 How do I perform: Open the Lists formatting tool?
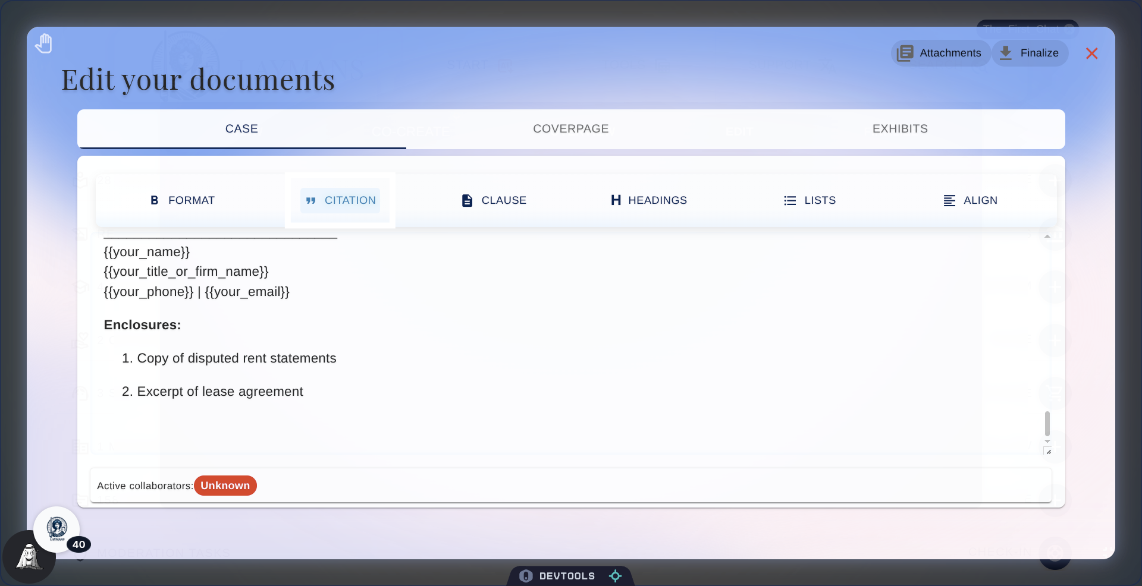[x=810, y=200]
